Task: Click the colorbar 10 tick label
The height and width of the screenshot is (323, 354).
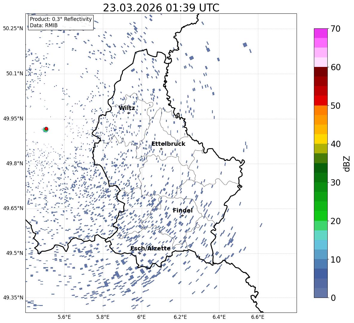Action: click(x=336, y=259)
